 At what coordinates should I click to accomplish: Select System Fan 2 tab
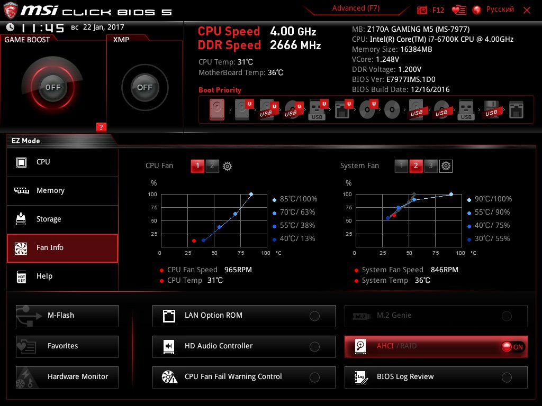pos(416,166)
